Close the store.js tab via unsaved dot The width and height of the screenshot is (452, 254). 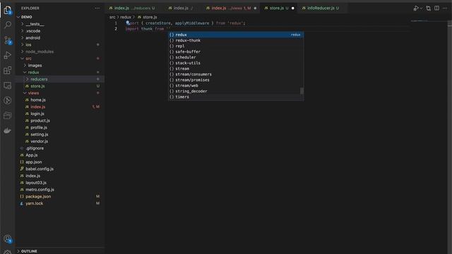coord(293,8)
